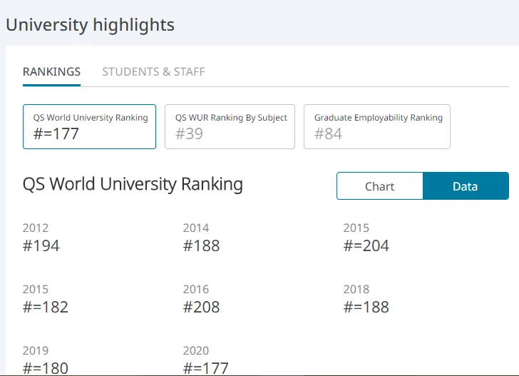Switch view to Data
The height and width of the screenshot is (376, 519).
(x=466, y=186)
